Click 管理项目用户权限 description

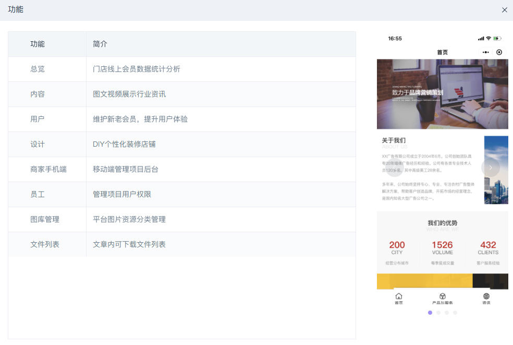122,195
